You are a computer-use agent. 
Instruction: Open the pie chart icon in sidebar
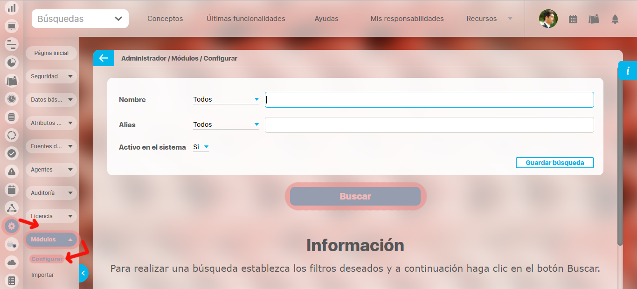pyautogui.click(x=12, y=62)
